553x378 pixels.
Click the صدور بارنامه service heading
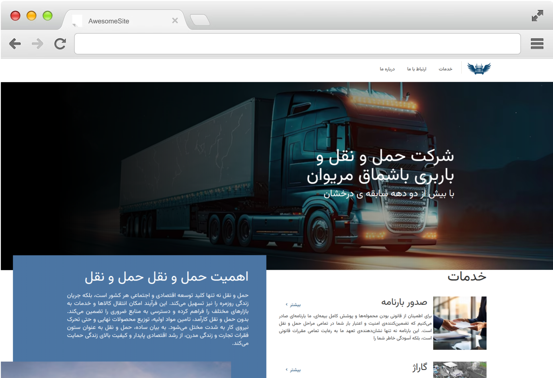[404, 302]
